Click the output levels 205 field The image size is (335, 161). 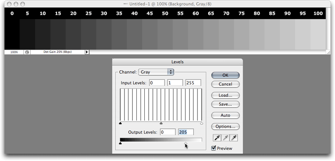point(186,132)
